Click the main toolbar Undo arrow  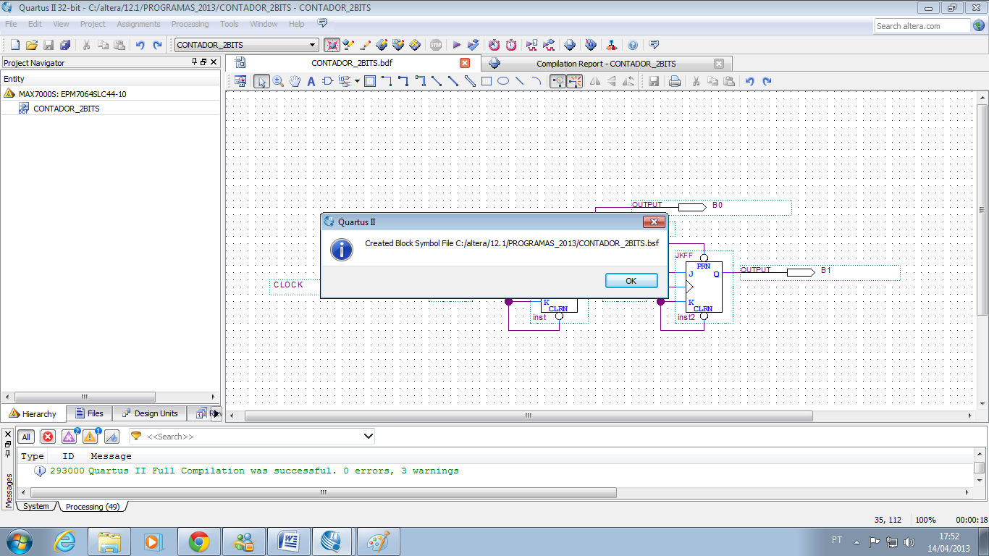(140, 45)
